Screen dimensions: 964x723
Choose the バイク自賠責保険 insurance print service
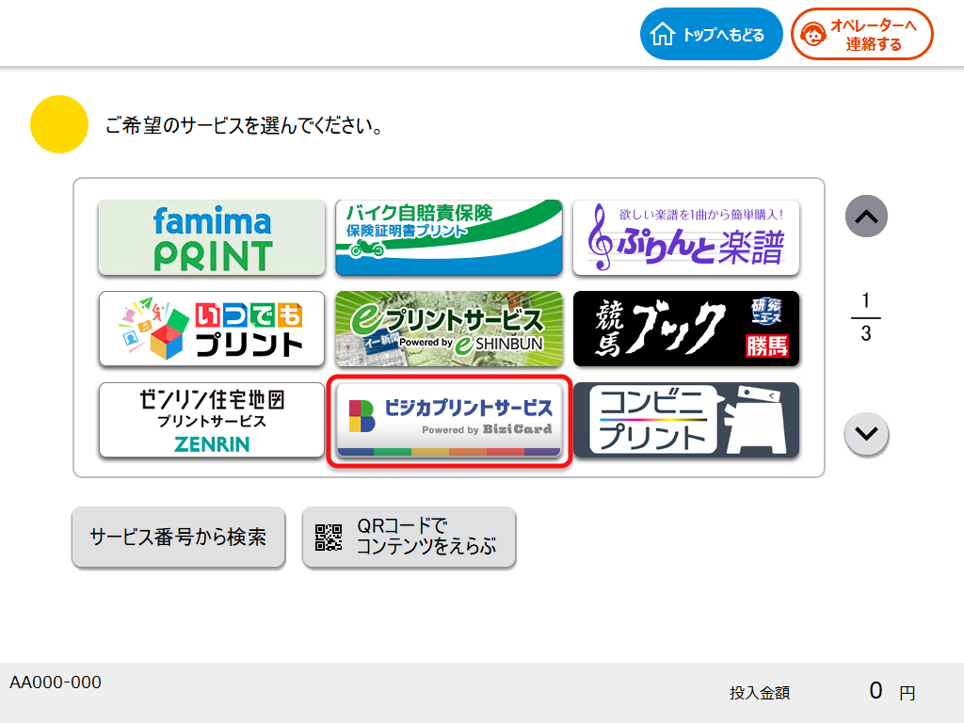[449, 235]
